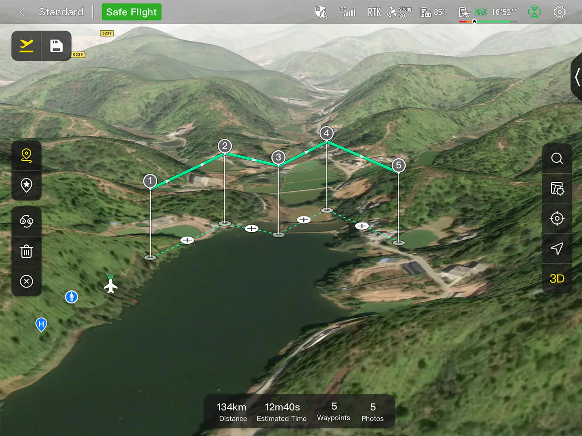Toggle map orientation compass arrow
582x436 pixels.
point(557,249)
